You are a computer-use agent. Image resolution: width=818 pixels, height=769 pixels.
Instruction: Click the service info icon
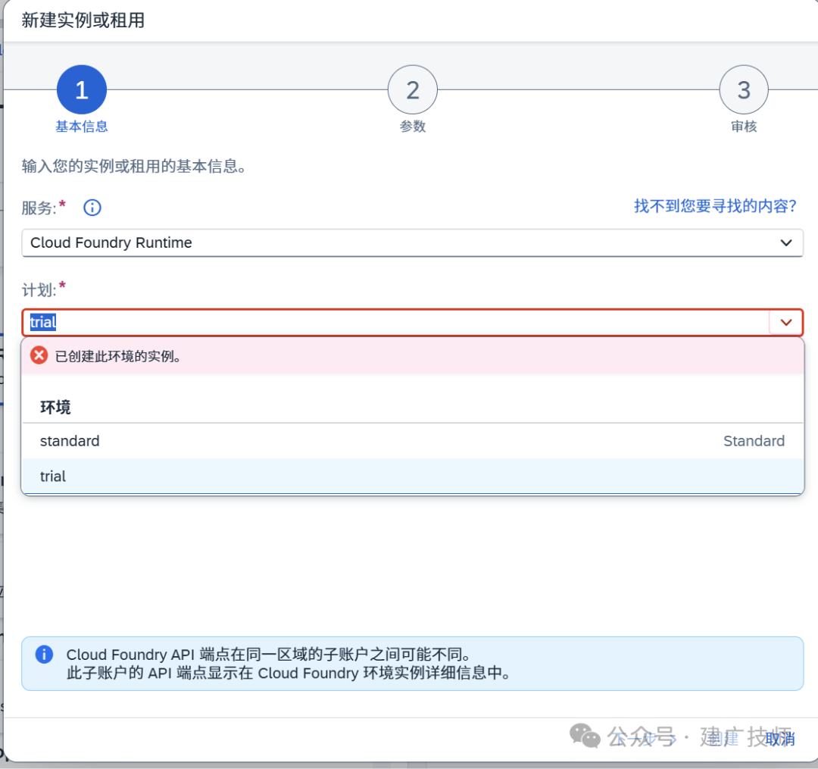[x=92, y=208]
